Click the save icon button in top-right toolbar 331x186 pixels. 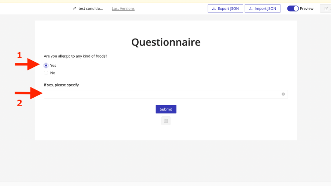pos(326,9)
